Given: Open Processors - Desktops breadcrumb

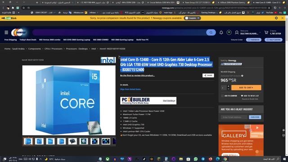Looking at the screenshot, I should pos(77,49).
